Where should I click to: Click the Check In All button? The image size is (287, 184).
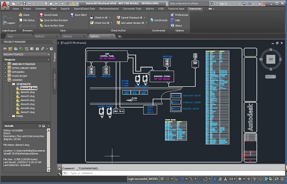(x=99, y=18)
